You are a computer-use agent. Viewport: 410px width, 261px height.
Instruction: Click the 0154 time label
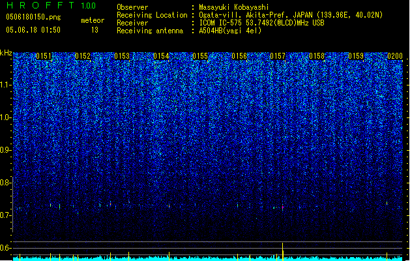[x=161, y=56]
